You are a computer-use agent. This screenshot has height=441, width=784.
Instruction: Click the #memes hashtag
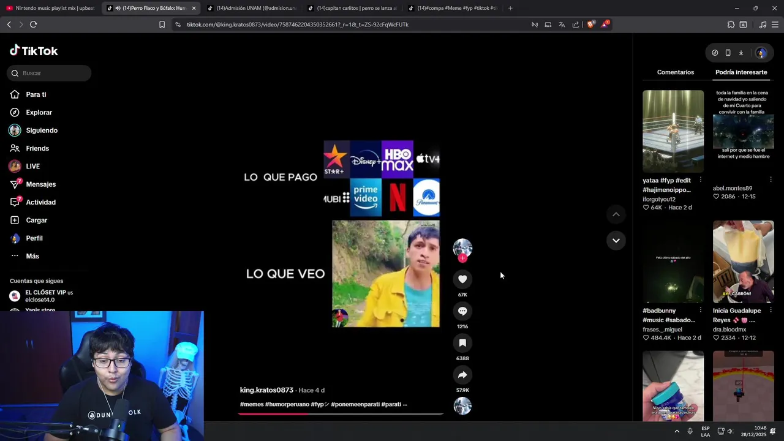(252, 404)
